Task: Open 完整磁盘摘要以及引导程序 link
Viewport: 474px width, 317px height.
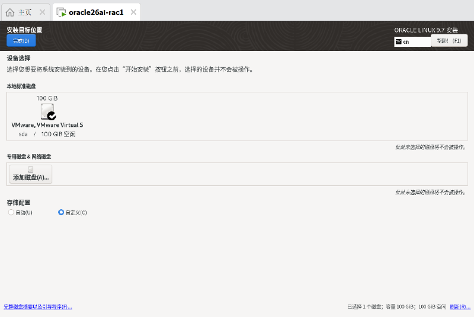Action: click(x=38, y=307)
